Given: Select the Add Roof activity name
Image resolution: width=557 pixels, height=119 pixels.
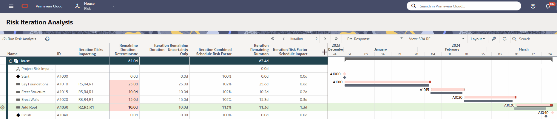Looking at the screenshot, I should tap(29, 107).
